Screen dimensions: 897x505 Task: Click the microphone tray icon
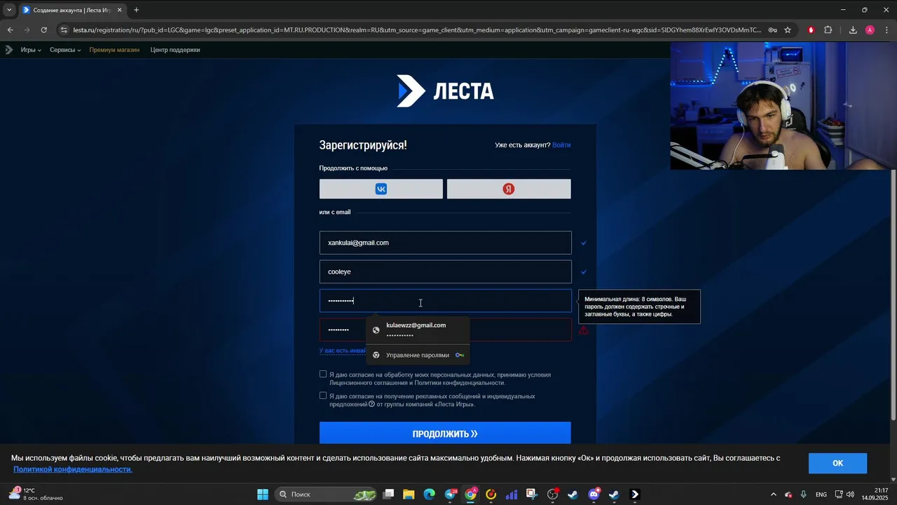804,494
